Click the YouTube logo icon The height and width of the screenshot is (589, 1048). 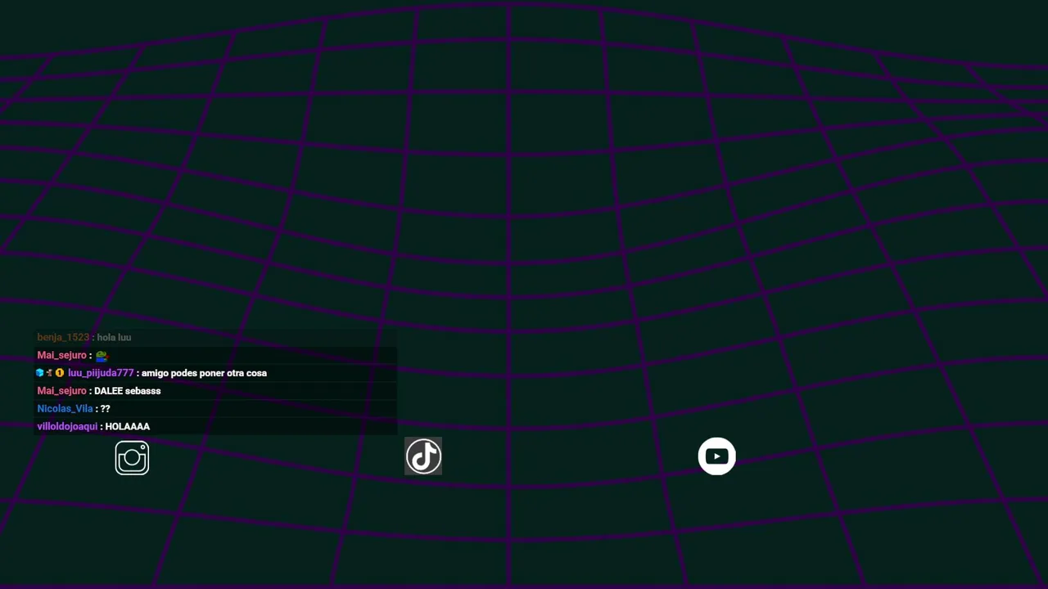[716, 456]
